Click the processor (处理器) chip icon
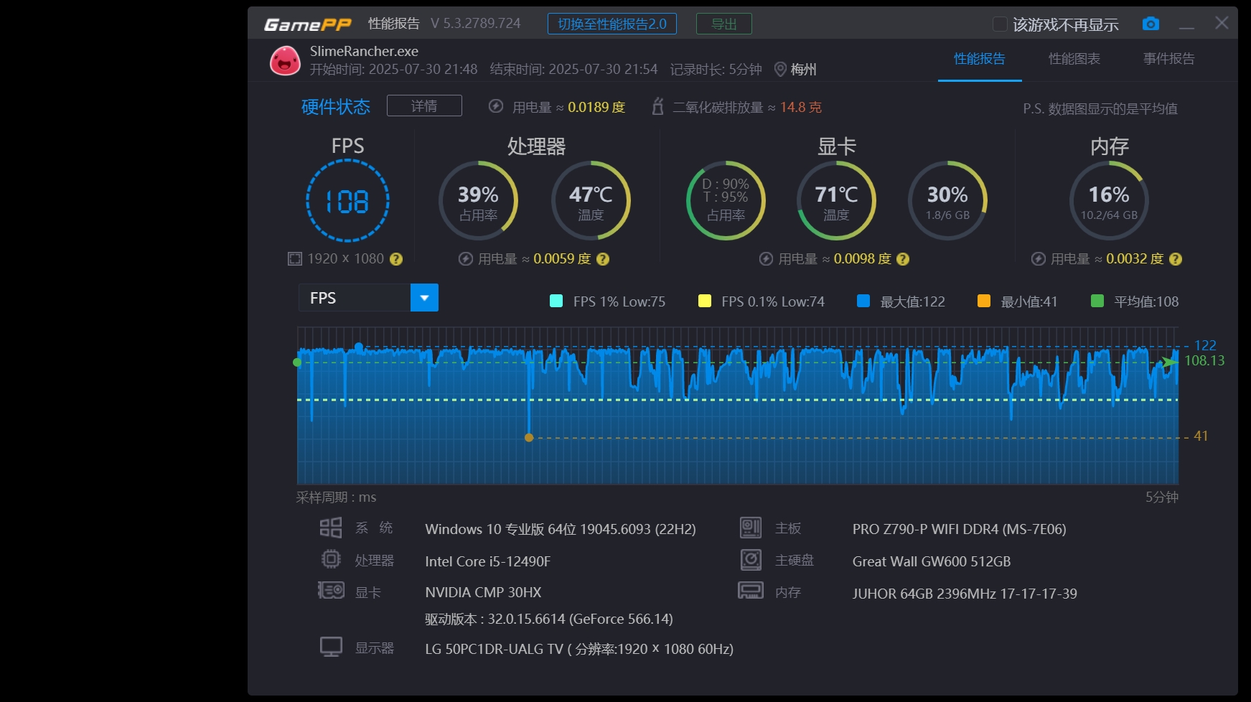The height and width of the screenshot is (702, 1251). click(331, 559)
